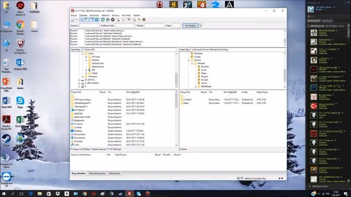Select the Desktop folder in local file list
The image size is (351, 197).
78,131
